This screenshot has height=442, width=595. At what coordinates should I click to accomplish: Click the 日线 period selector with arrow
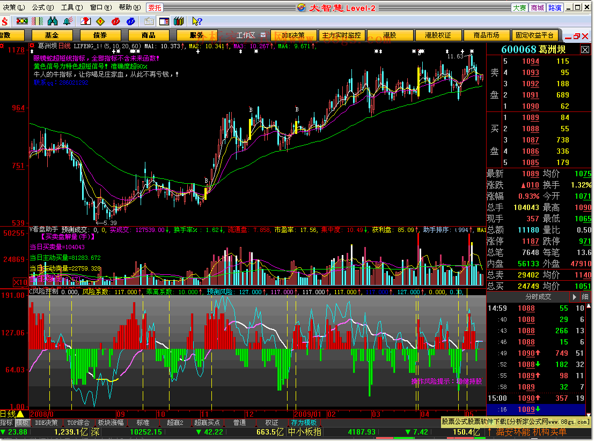click(x=12, y=414)
